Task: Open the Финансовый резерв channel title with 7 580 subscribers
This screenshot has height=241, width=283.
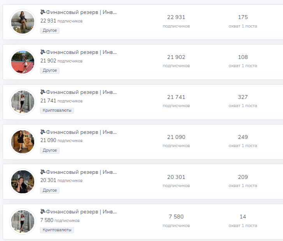Action: click(x=81, y=212)
